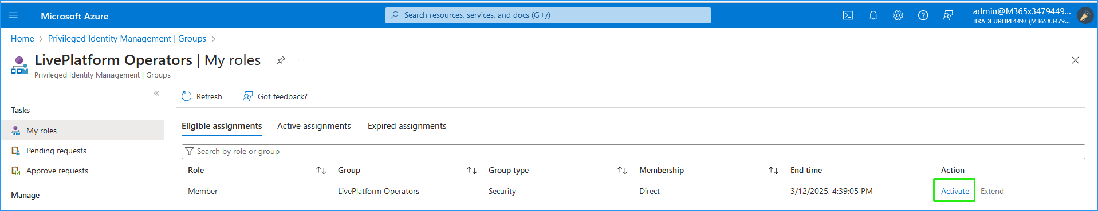The height and width of the screenshot is (211, 1098).
Task: Click the Security group type cell
Action: (x=502, y=191)
